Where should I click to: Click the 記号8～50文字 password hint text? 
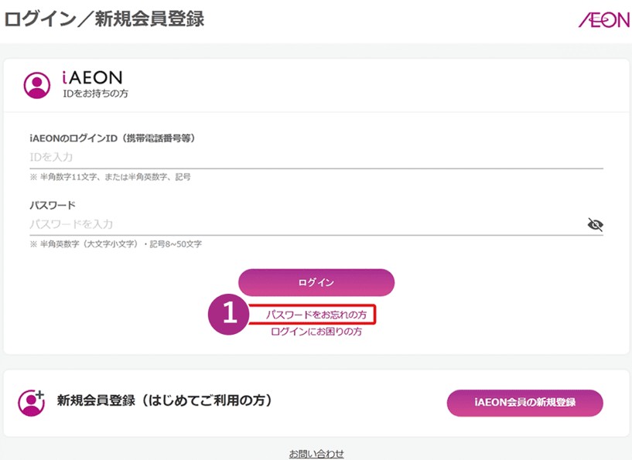(x=114, y=244)
